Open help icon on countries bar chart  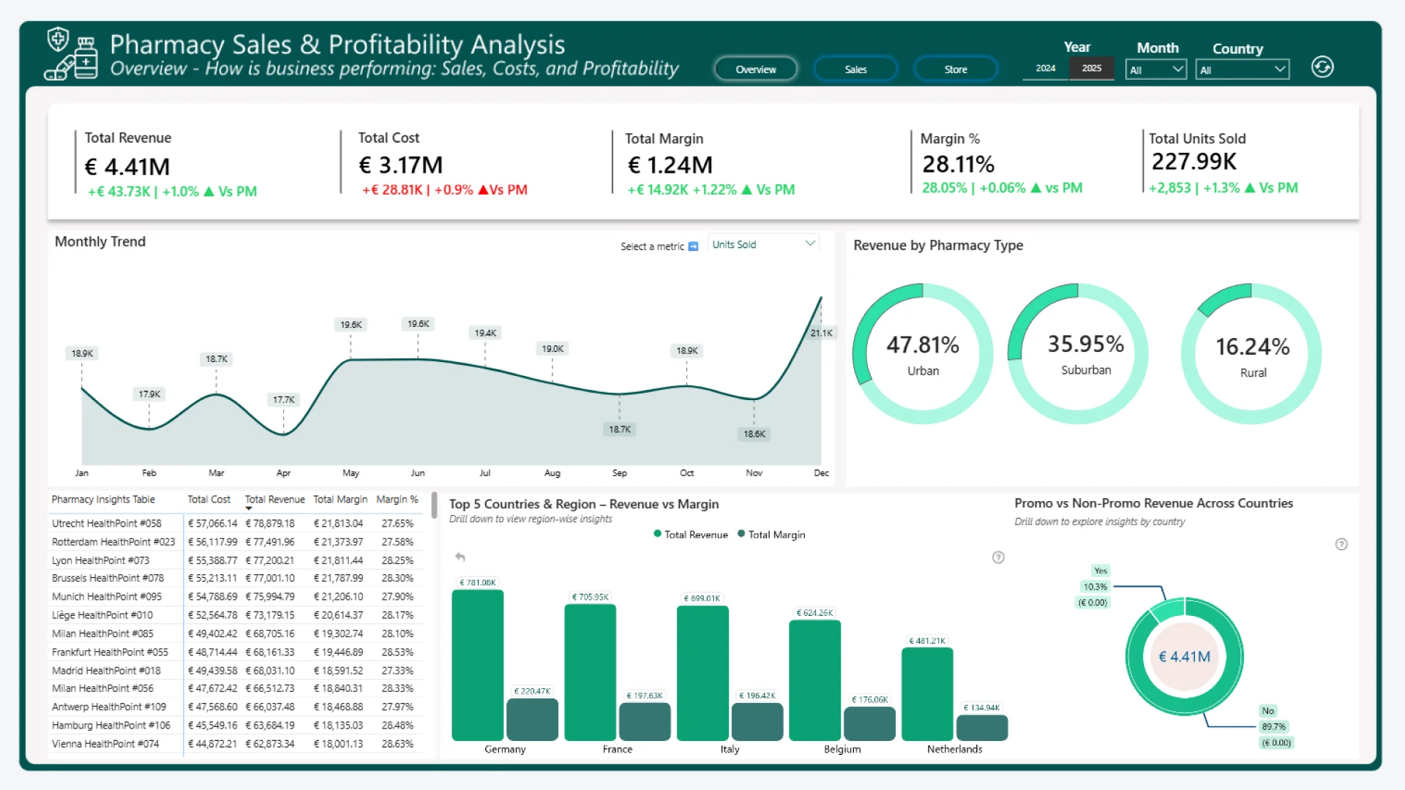[998, 557]
